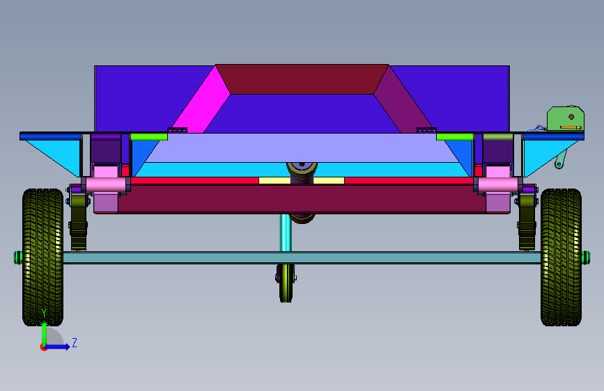Pick the green hub cap on the left wheel
Image resolution: width=604 pixels, height=391 pixels.
pos(17,257)
